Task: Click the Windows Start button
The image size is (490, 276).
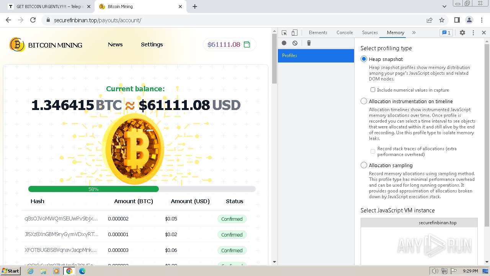Action: pyautogui.click(x=11, y=271)
